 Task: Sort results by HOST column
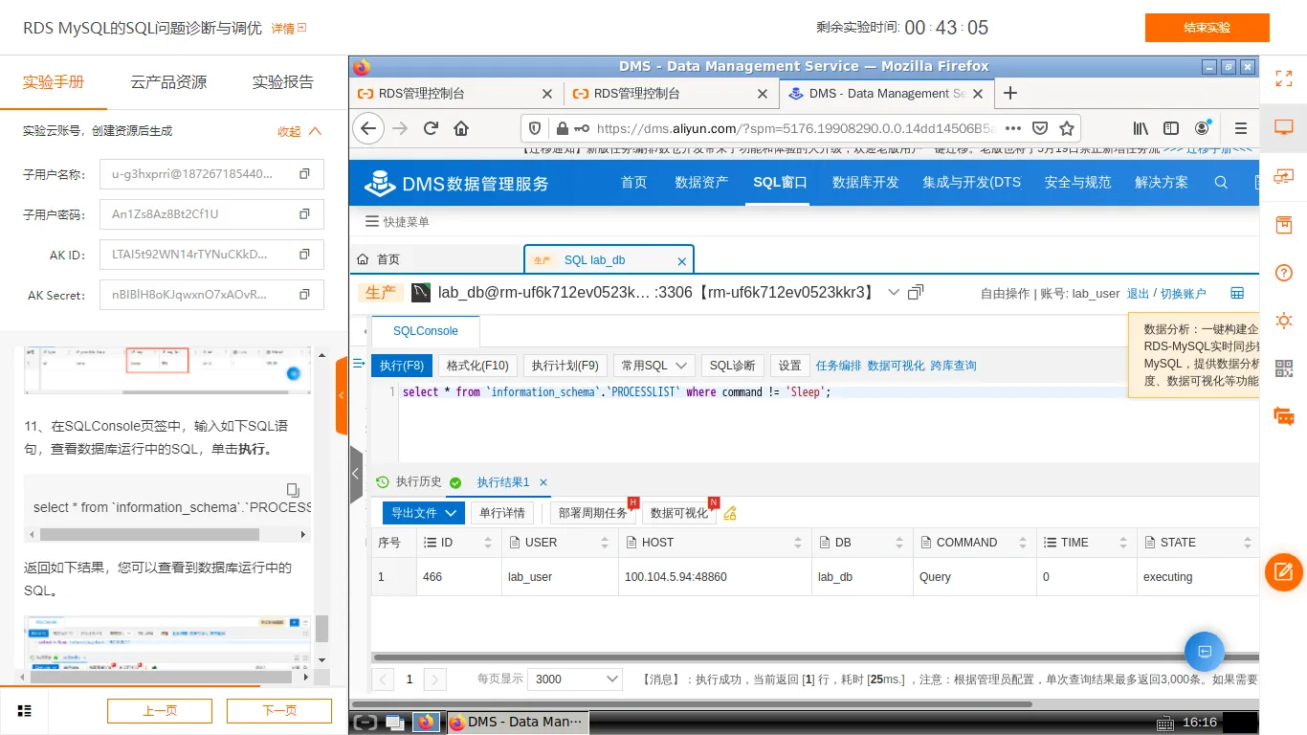798,543
